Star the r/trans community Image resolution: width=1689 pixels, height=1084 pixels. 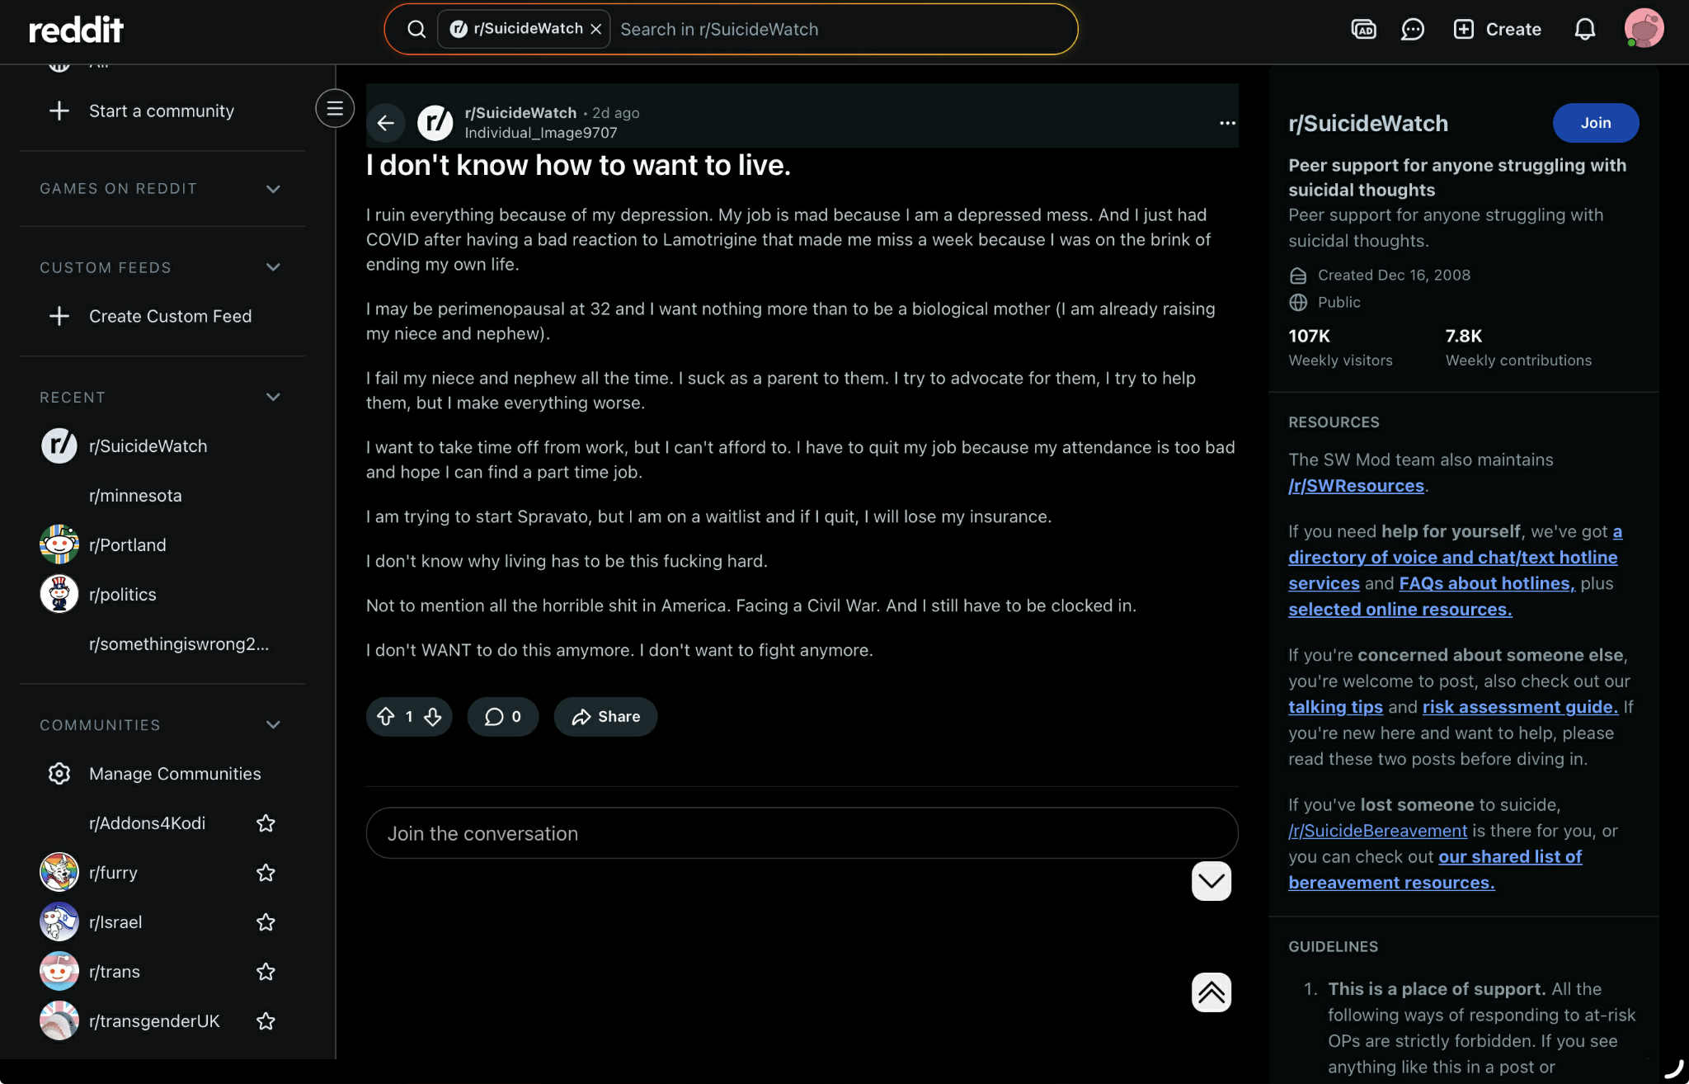(266, 972)
